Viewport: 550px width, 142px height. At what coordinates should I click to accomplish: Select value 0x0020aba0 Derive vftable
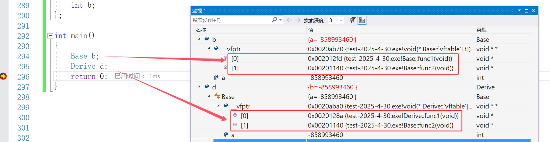390,106
